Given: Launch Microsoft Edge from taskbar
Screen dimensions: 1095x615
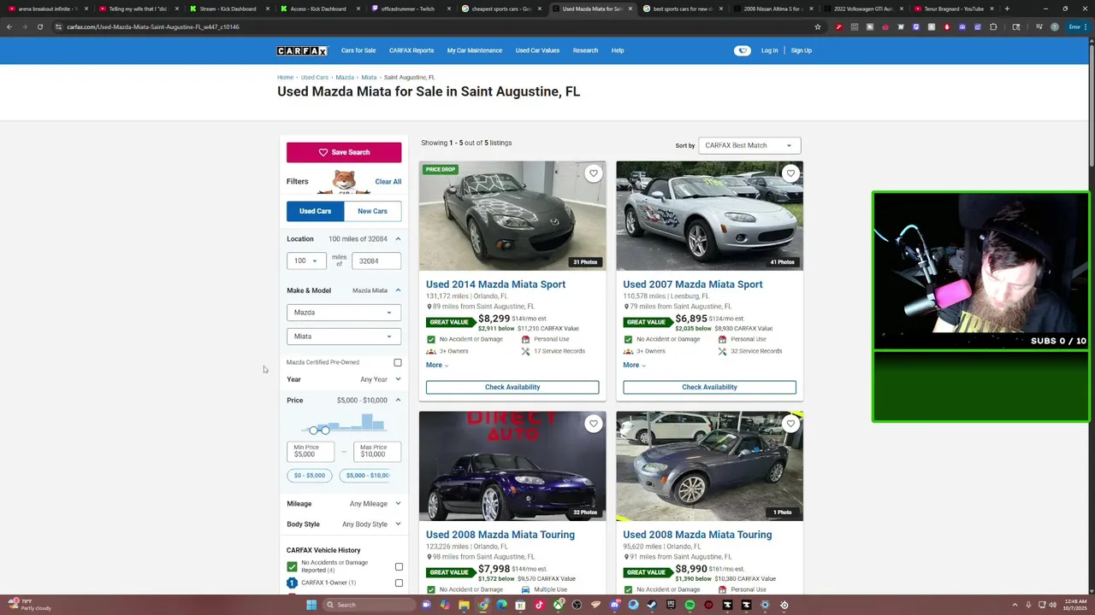Looking at the screenshot, I should point(501,605).
